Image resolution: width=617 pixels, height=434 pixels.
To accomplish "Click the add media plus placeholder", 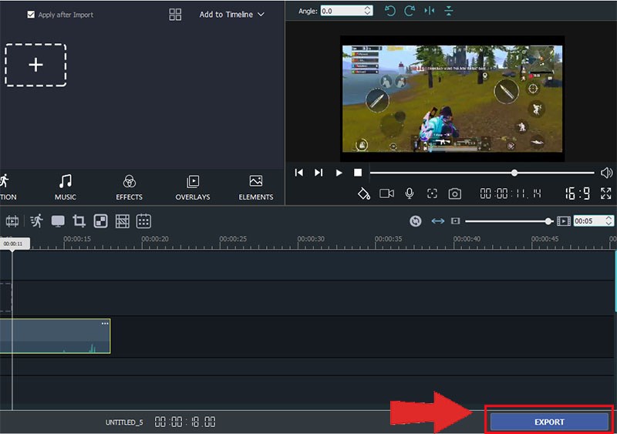I will click(x=35, y=66).
